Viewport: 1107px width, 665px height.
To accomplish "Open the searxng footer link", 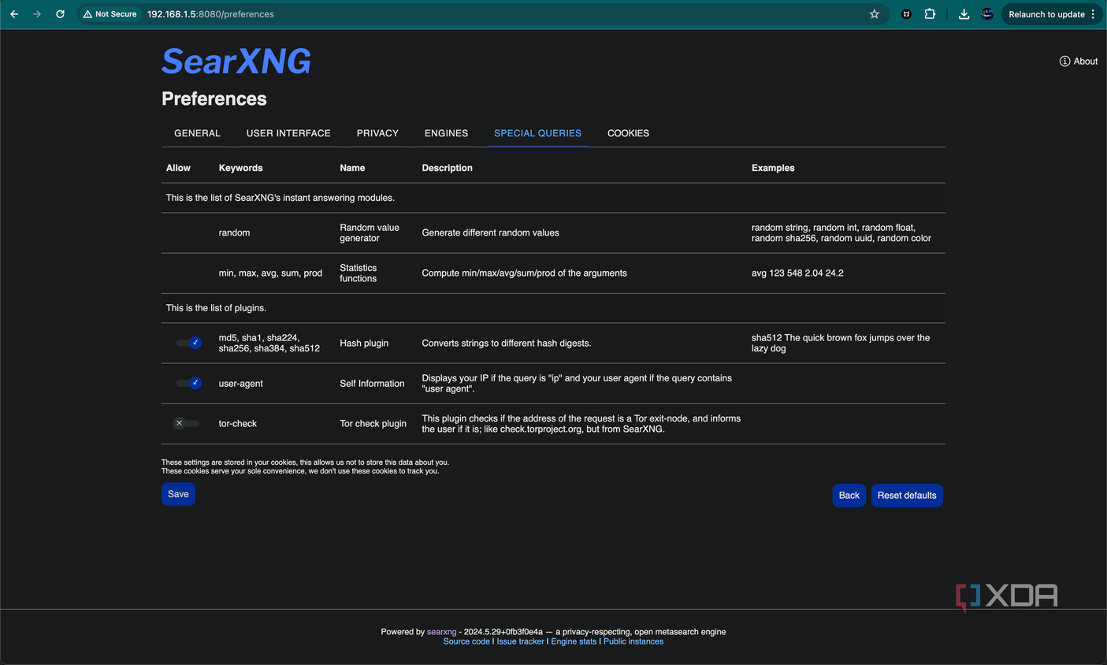I will coord(441,632).
